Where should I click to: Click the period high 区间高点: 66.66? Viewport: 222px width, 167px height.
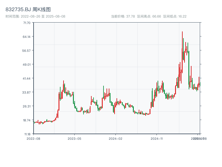(149, 16)
